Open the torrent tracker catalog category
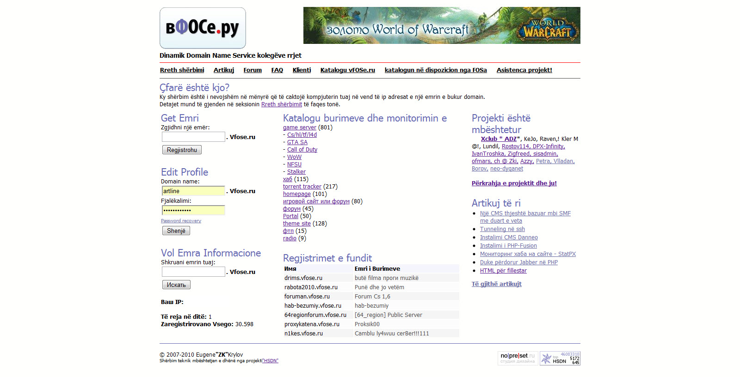 click(302, 187)
